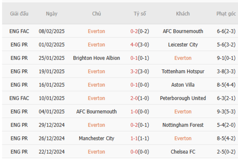Click the Aston Villa team name

point(183,85)
